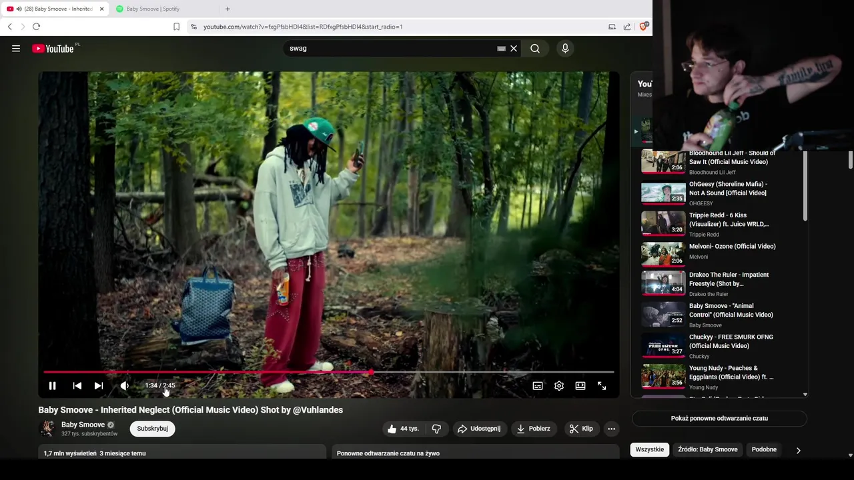The height and width of the screenshot is (480, 854).
Task: Open more actions three-dot menu
Action: pos(611,429)
